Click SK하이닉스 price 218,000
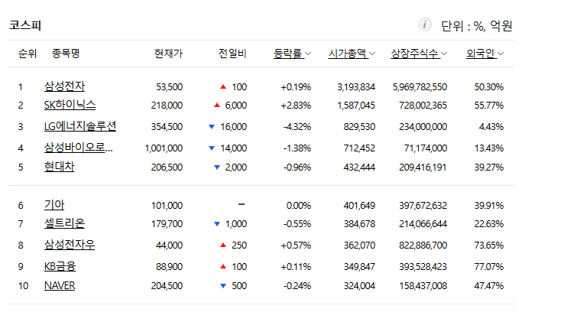Screen dimensions: 561x322 point(167,106)
